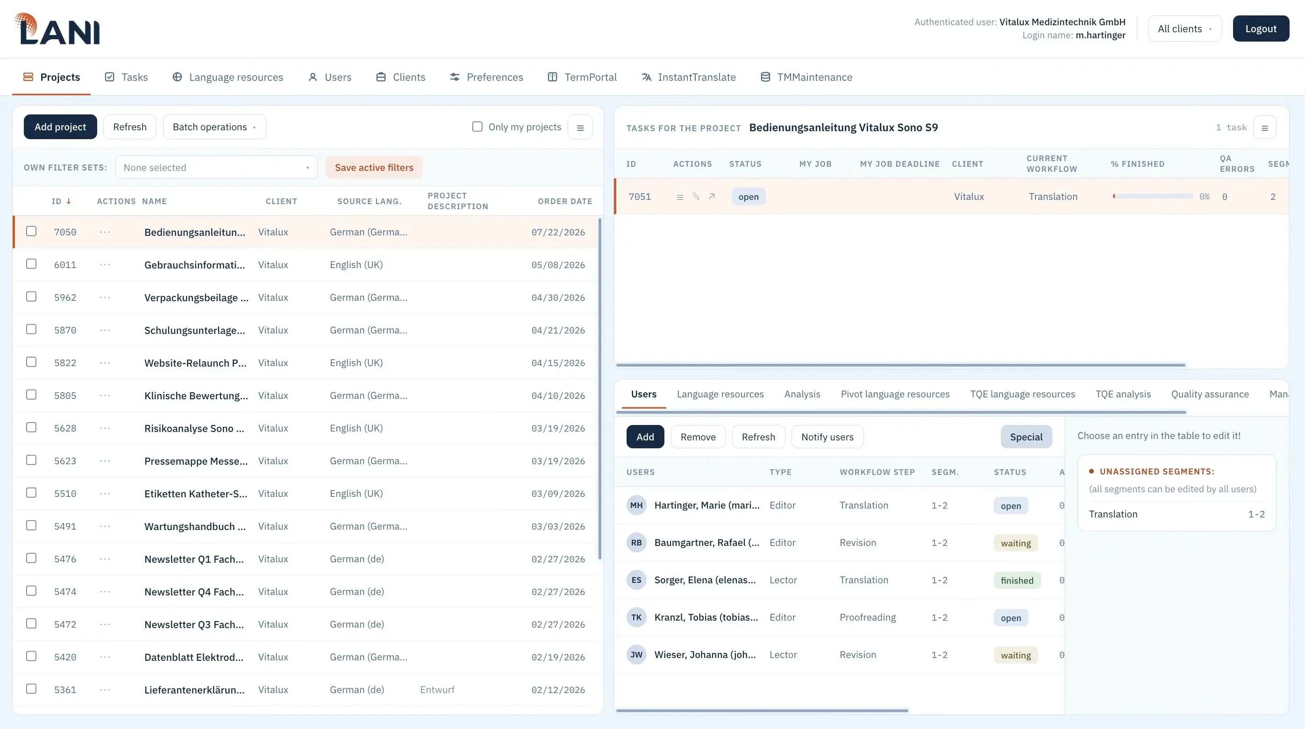The height and width of the screenshot is (729, 1305).
Task: Click the TK avatar for Kranzl, Tobias
Action: point(636,618)
